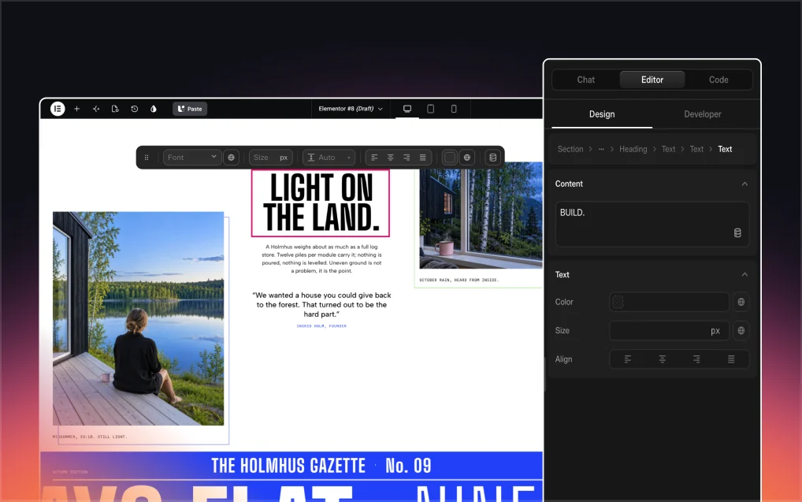Screen dimensions: 802x502
Task: Set Align to left in the panel
Action: (x=628, y=359)
